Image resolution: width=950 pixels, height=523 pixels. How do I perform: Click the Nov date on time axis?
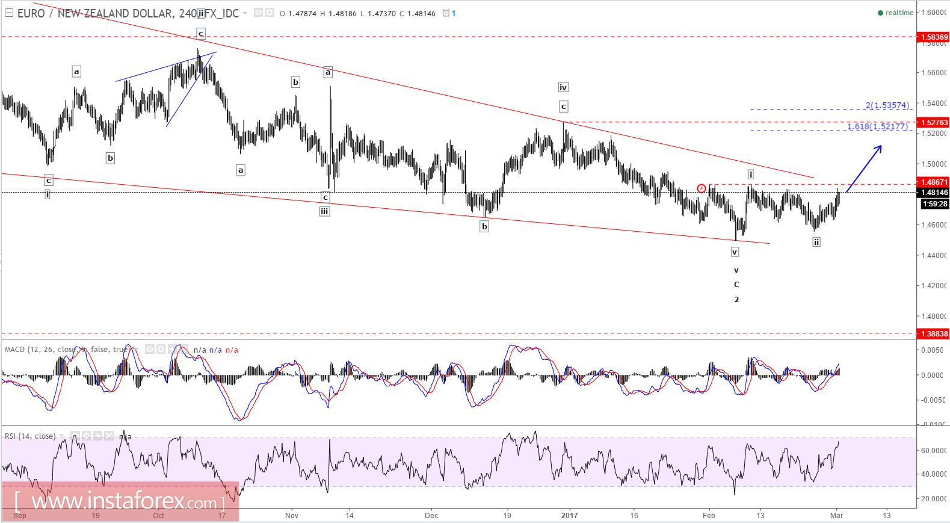pyautogui.click(x=292, y=515)
